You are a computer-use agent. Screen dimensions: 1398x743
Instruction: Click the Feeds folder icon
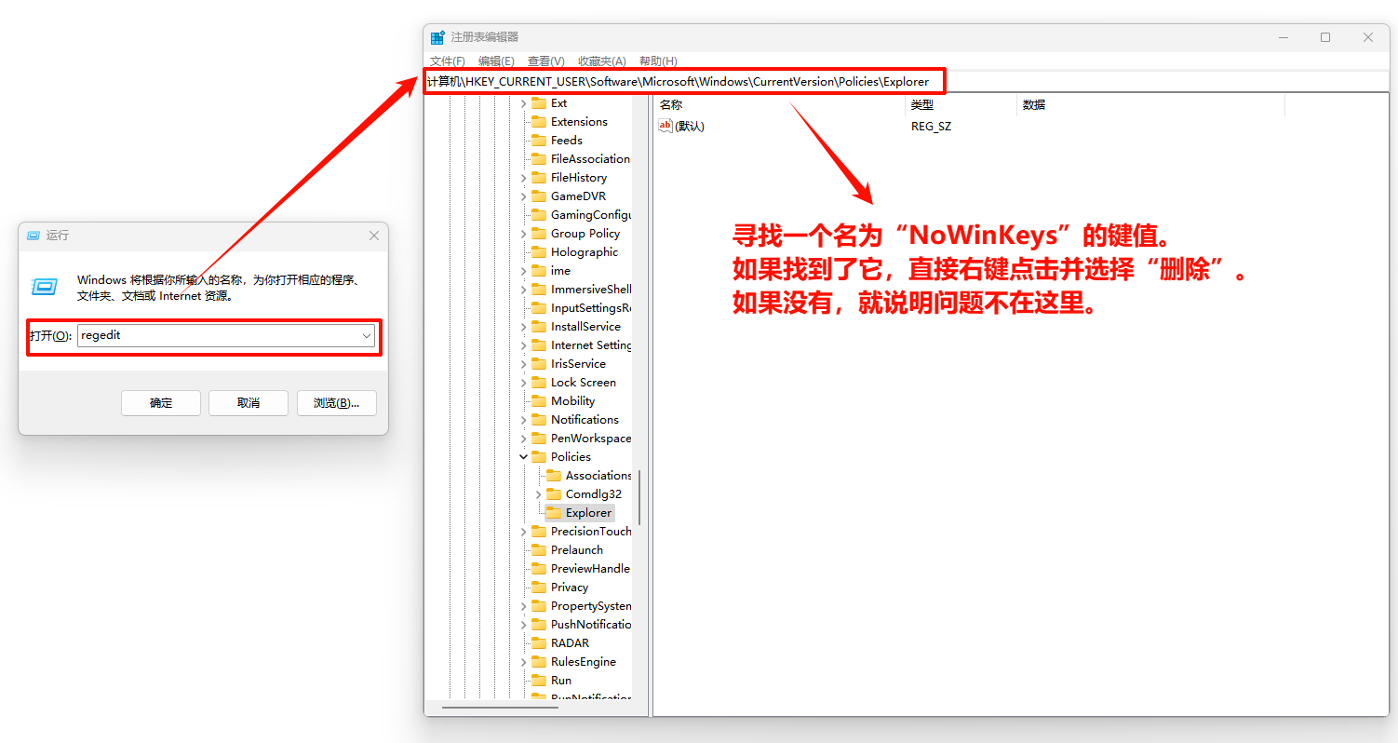pyautogui.click(x=541, y=140)
